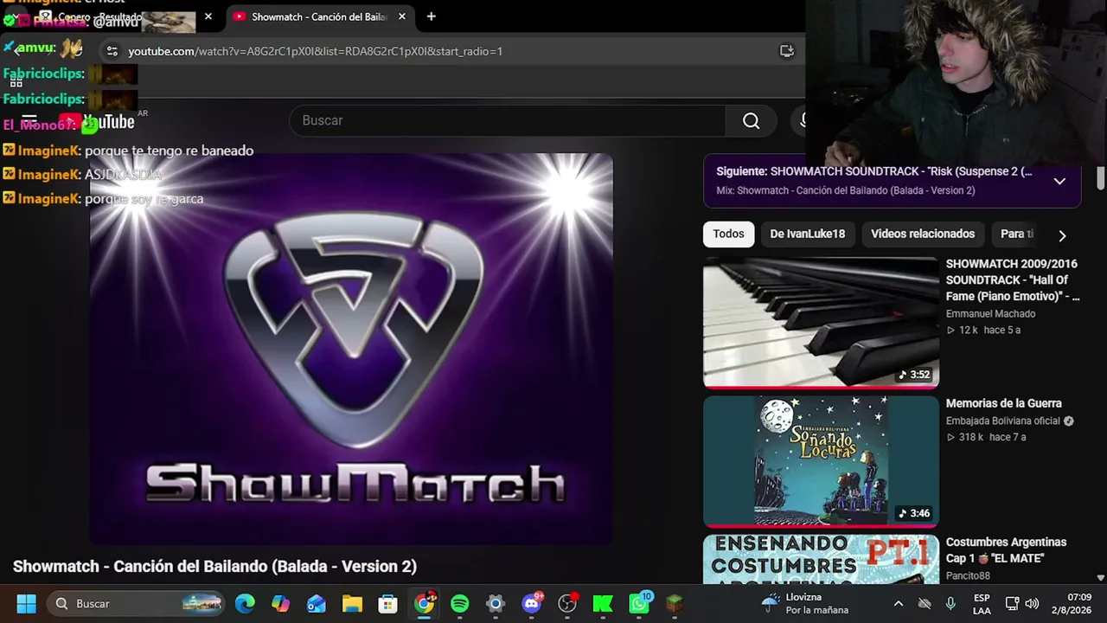1107x623 pixels.
Task: Open the Costumbres Argentinas Cap 1 title
Action: 1006,550
